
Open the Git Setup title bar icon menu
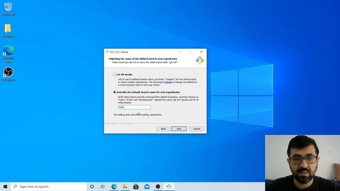tap(107, 52)
